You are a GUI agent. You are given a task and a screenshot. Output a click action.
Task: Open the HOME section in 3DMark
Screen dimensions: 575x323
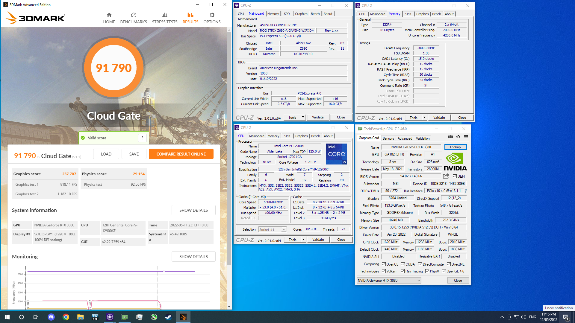109,18
